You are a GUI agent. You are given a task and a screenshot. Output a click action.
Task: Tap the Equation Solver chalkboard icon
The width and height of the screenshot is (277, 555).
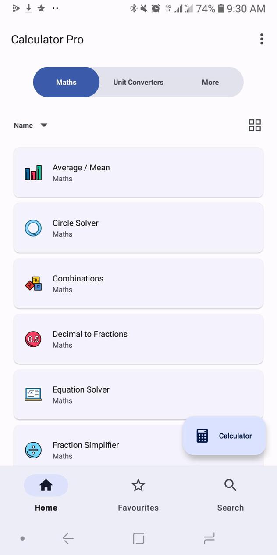click(33, 395)
